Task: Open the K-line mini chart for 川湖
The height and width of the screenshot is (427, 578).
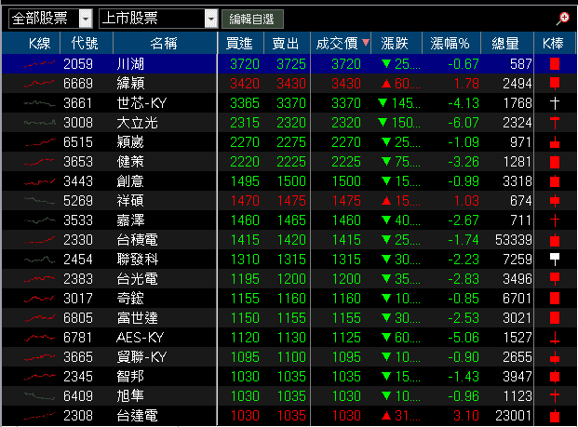Action: [x=39, y=64]
